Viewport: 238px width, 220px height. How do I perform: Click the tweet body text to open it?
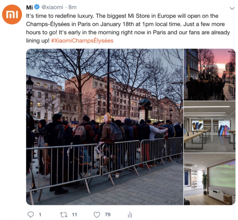tap(128, 28)
